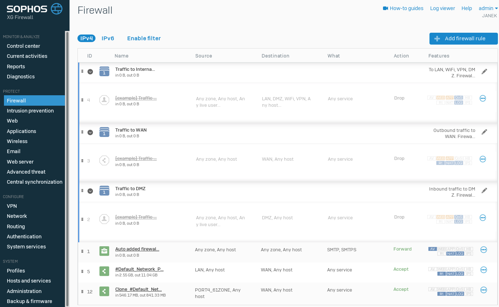Open more options menu for rule ID 12
499x307 pixels.
[x=484, y=290]
